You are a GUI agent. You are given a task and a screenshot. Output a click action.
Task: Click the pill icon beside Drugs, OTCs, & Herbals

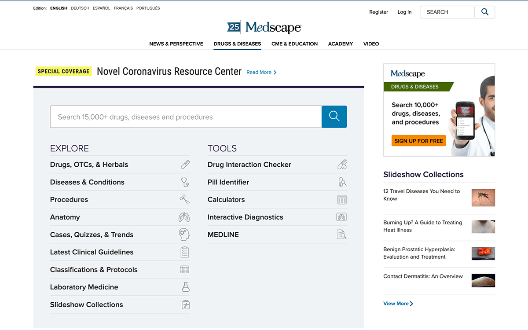click(185, 165)
